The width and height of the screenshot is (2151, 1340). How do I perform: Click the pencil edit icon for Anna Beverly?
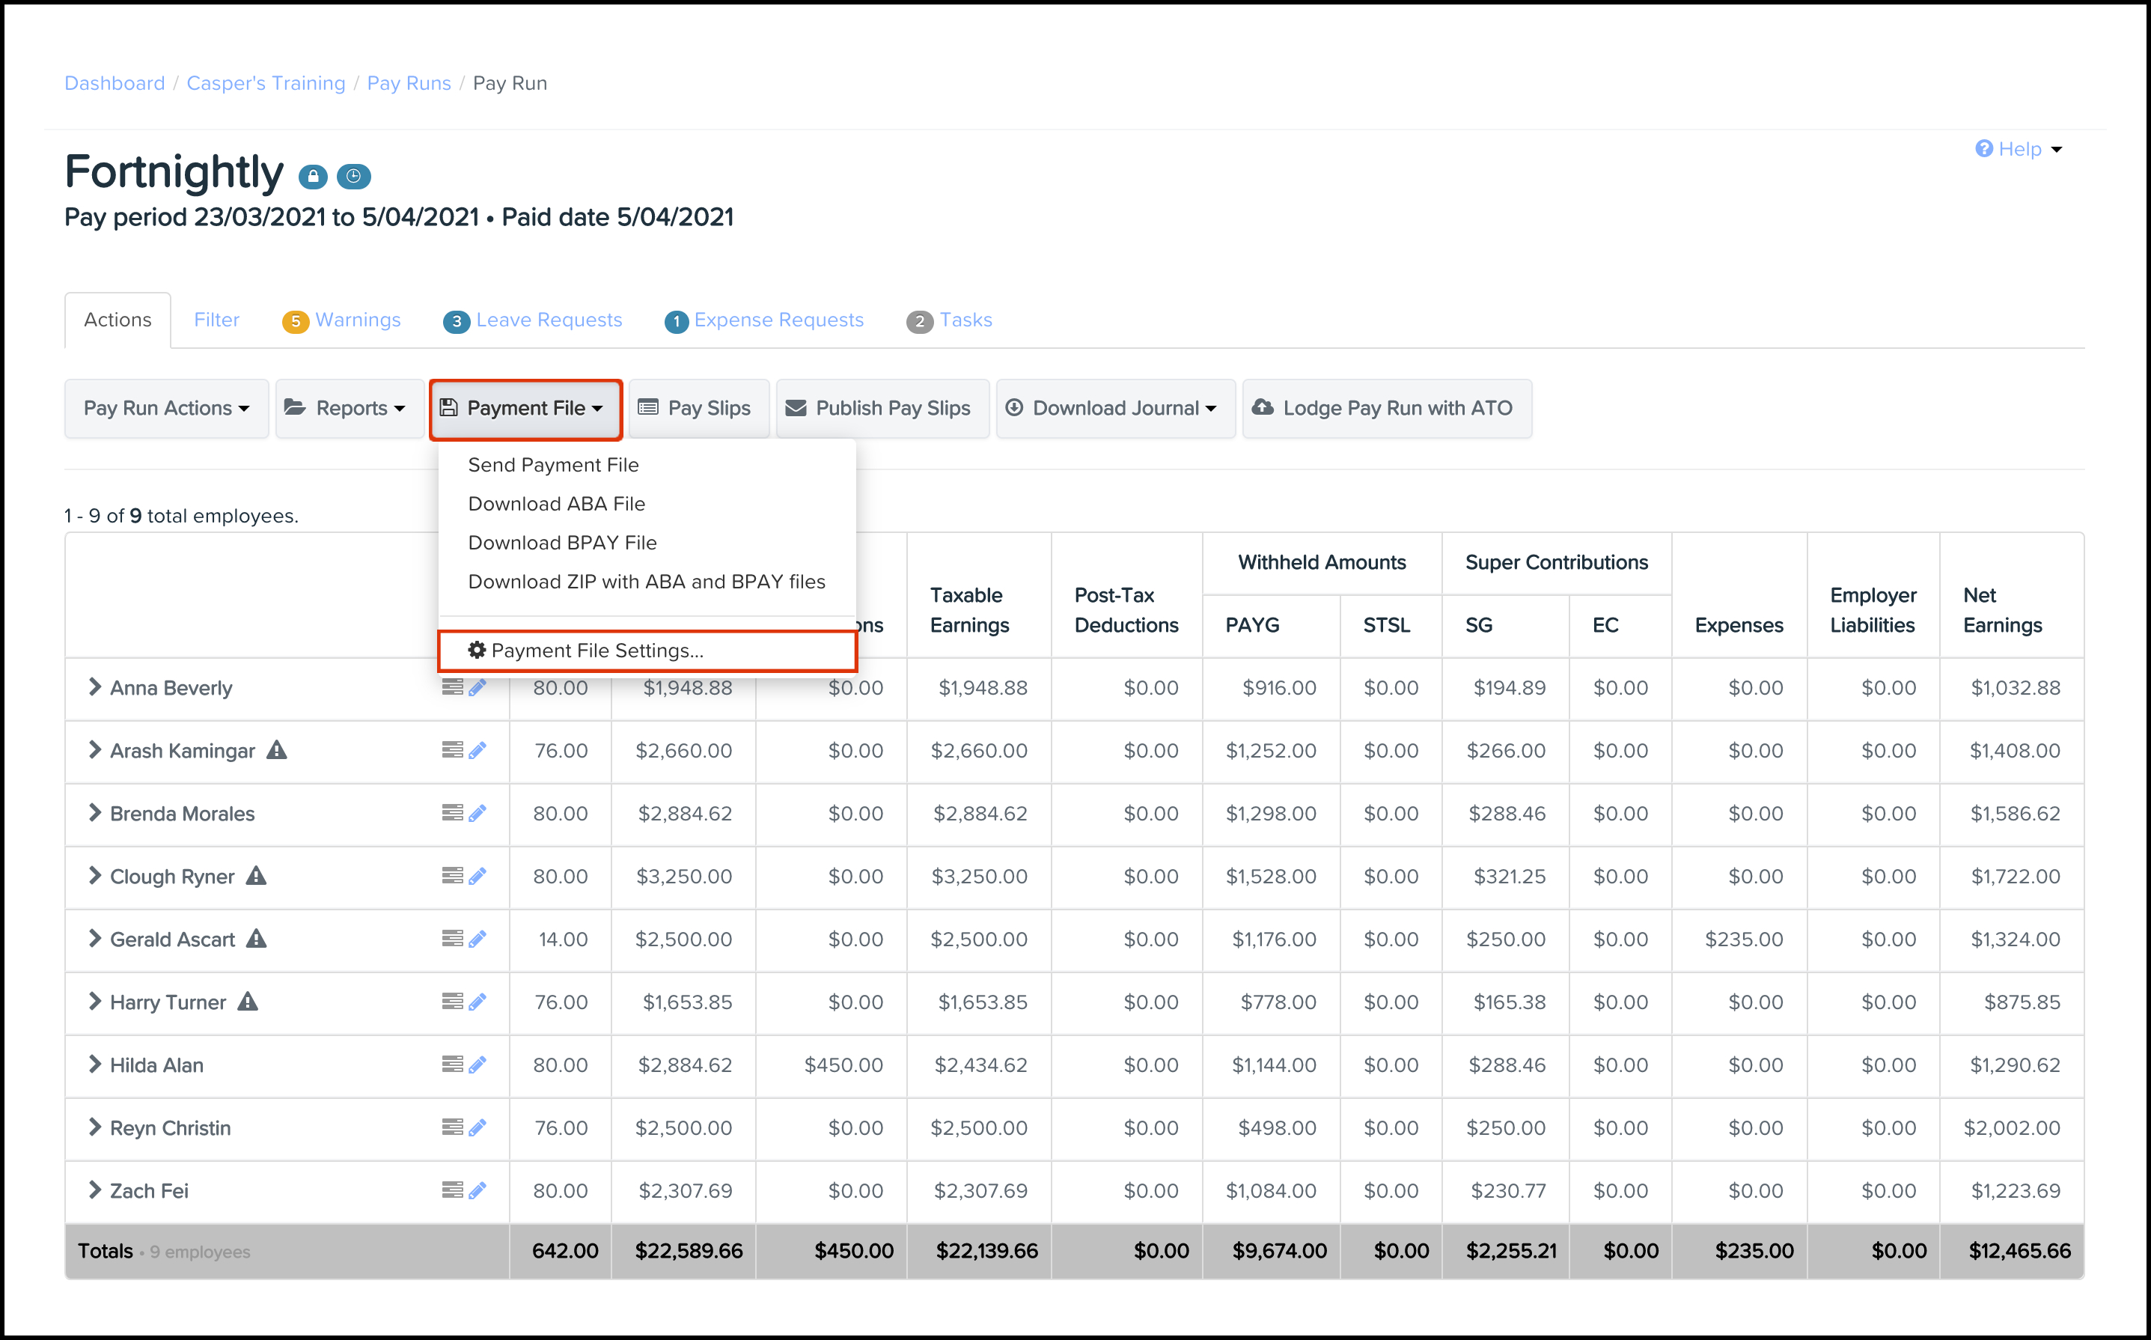pos(478,688)
